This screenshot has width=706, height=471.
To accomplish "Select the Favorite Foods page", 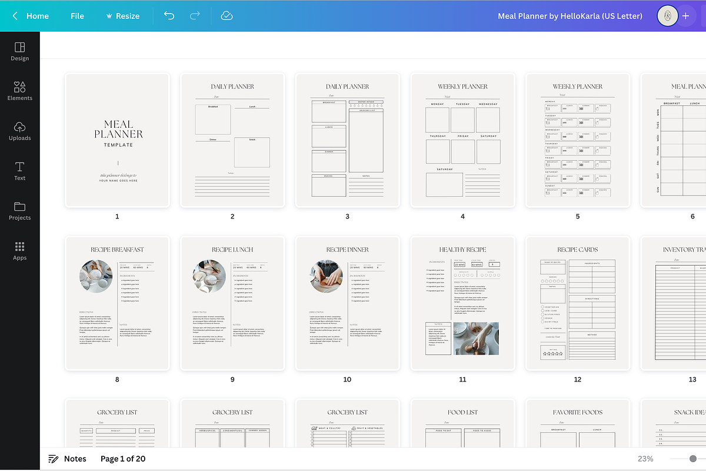I will coord(578,424).
